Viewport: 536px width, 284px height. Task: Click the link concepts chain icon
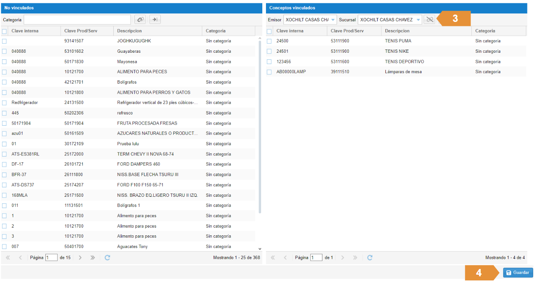click(140, 19)
